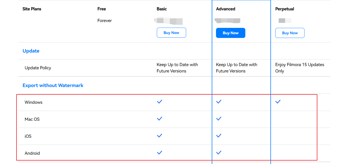
Task: Click Basic plan Android checkmark
Action: pos(159,153)
